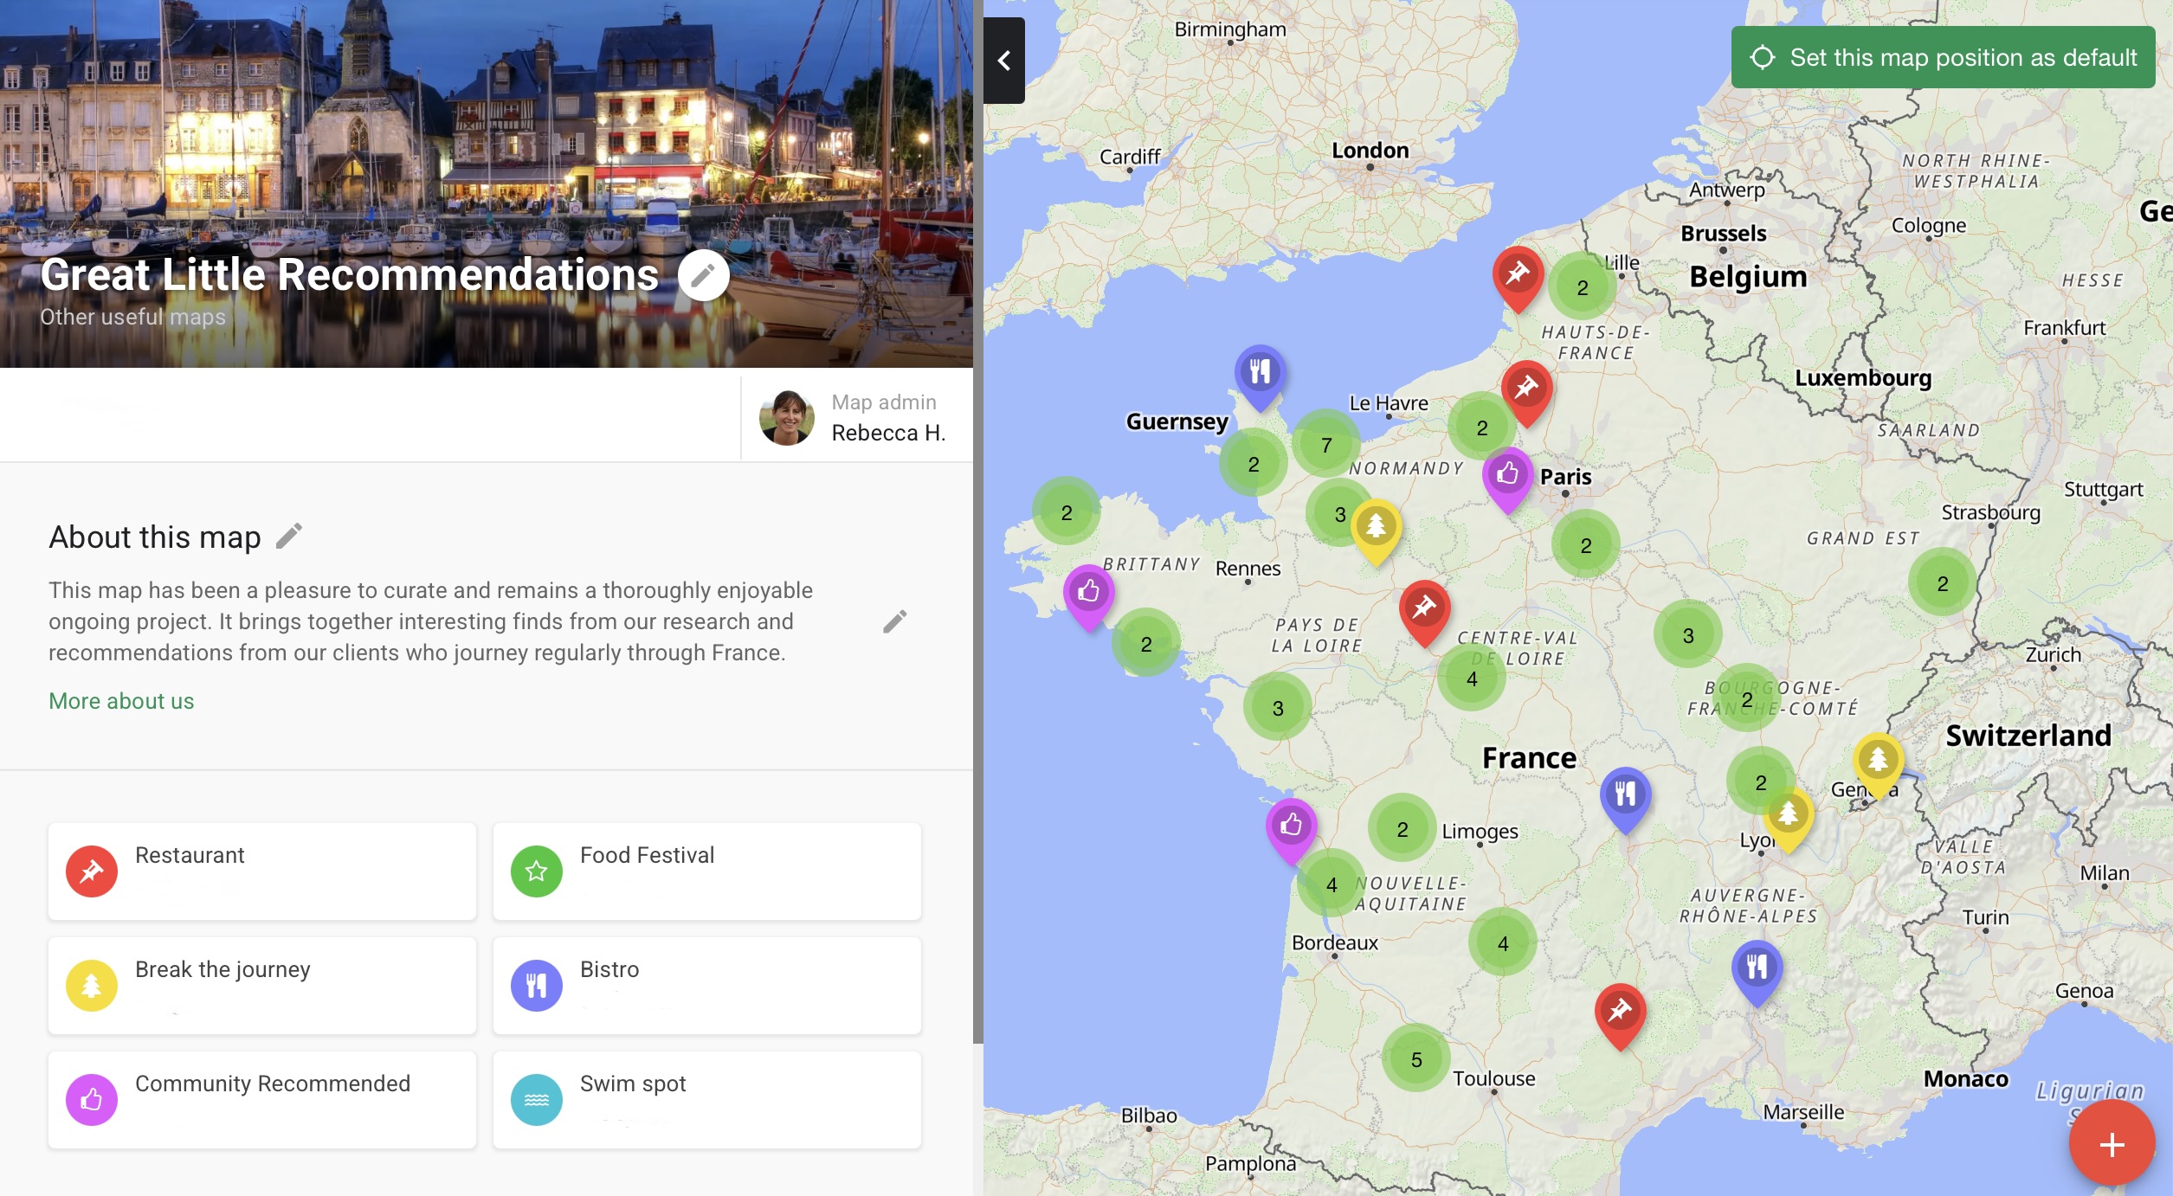Open the Other useful maps subtitle

[132, 317]
